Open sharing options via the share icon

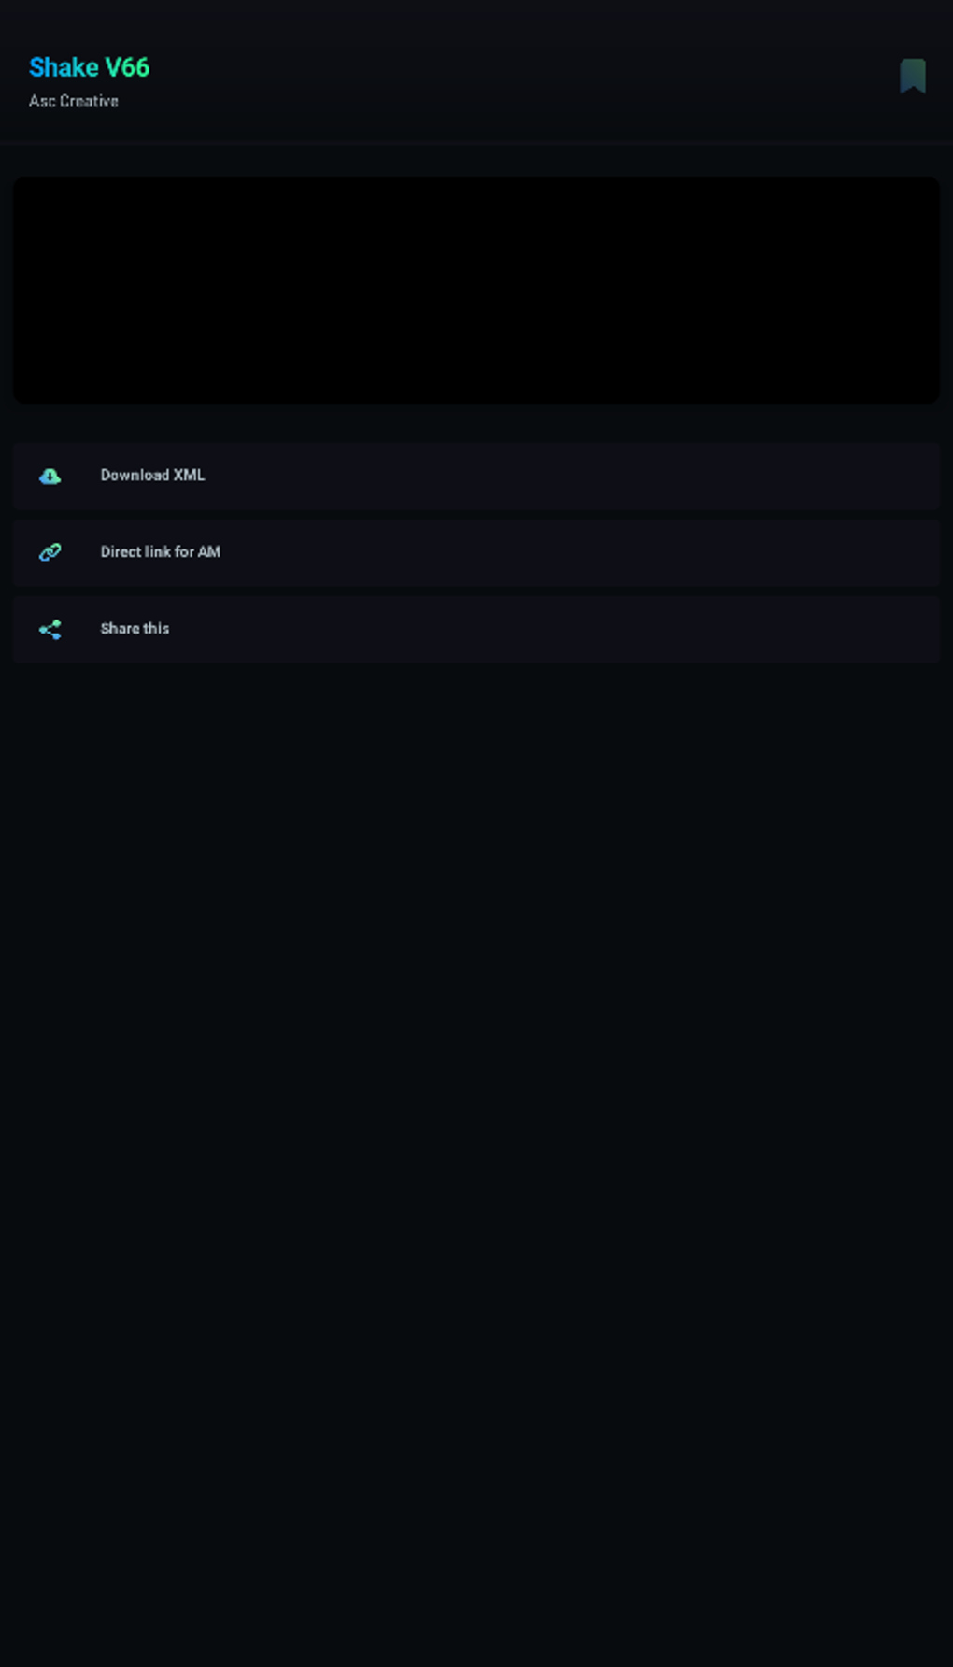(x=50, y=629)
